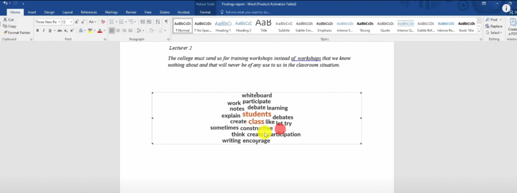This screenshot has width=517, height=193.
Task: Click the Cut button in Clipboard
Action: [x=9, y=20]
